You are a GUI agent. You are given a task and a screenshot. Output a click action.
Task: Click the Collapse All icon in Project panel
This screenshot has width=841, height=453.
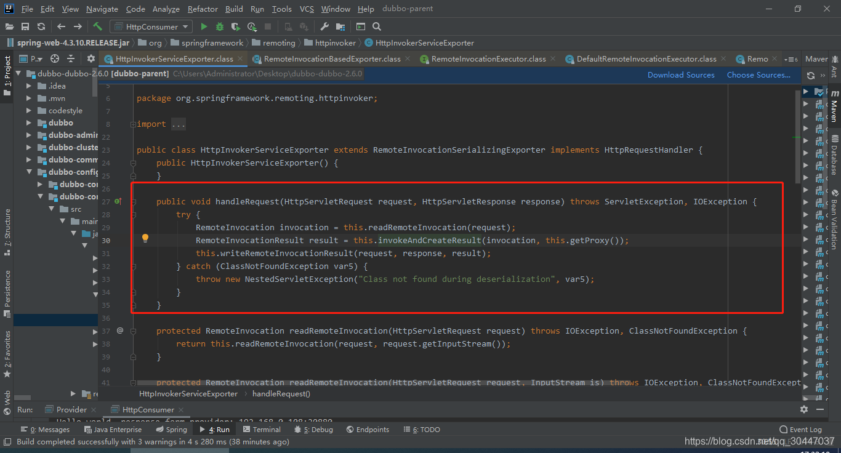tap(71, 58)
